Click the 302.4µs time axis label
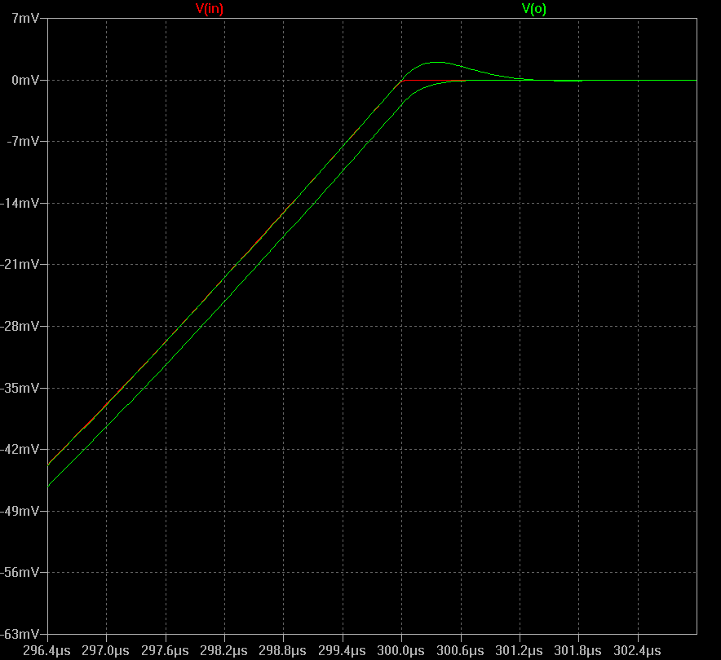The height and width of the screenshot is (660, 721). click(x=637, y=651)
